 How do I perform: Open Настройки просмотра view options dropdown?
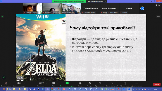pos(97,1)
